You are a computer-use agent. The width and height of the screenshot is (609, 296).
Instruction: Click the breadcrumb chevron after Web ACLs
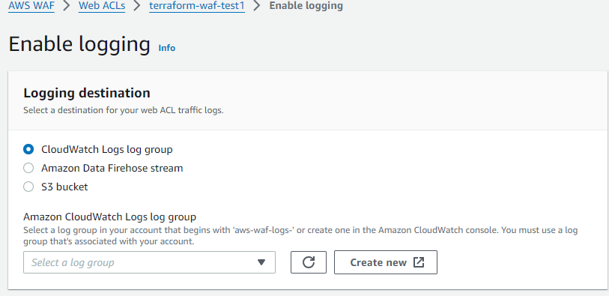pos(137,6)
